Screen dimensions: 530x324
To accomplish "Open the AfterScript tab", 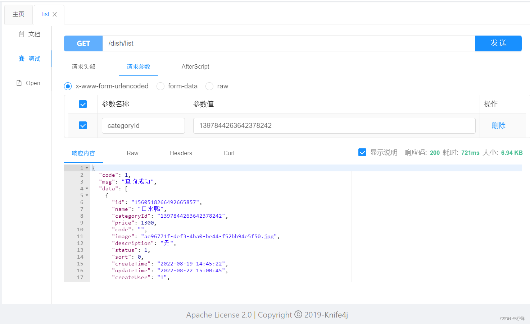I will point(195,67).
